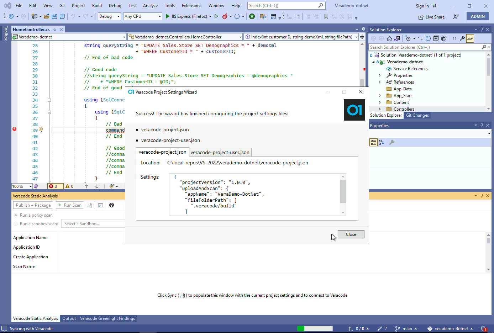
Task: Click the Categorized icon in Properties panel
Action: (x=373, y=142)
